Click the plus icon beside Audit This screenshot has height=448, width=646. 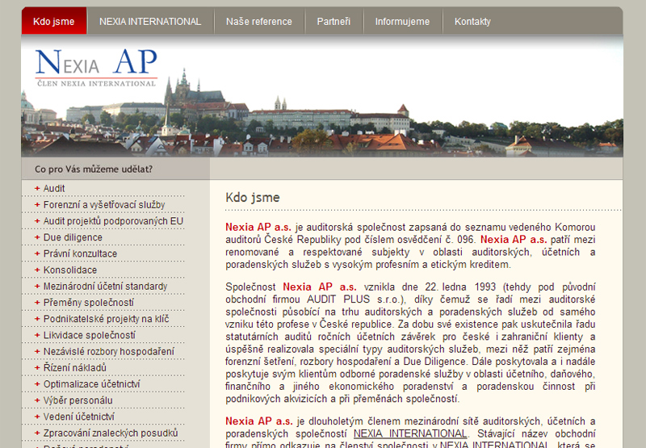(37, 189)
